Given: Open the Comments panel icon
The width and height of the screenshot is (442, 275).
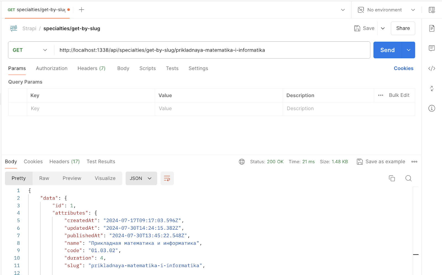Looking at the screenshot, I should pyautogui.click(x=432, y=48).
